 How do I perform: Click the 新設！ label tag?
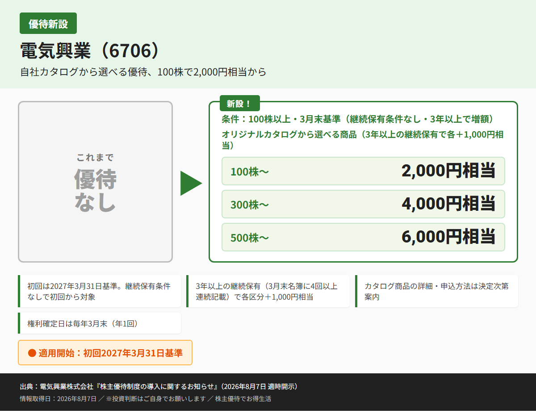pyautogui.click(x=239, y=104)
